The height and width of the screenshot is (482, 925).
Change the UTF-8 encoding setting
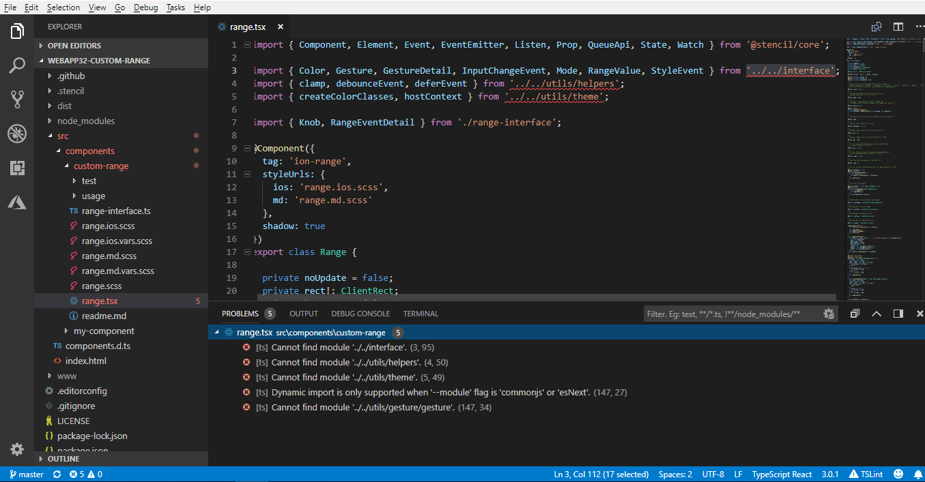point(713,474)
